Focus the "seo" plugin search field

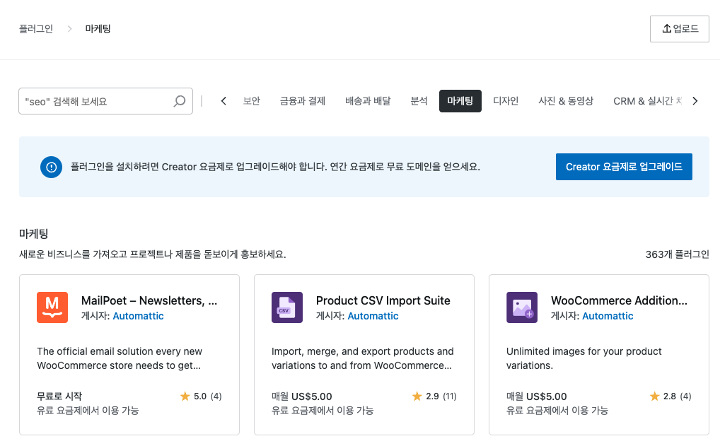tap(95, 101)
